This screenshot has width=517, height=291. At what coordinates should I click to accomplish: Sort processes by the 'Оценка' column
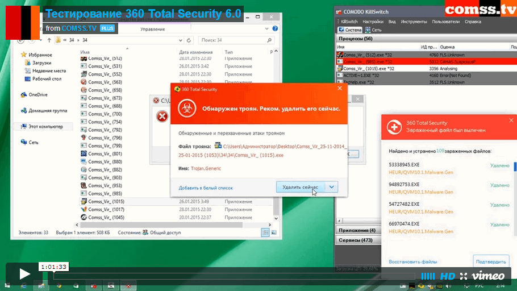[447, 47]
